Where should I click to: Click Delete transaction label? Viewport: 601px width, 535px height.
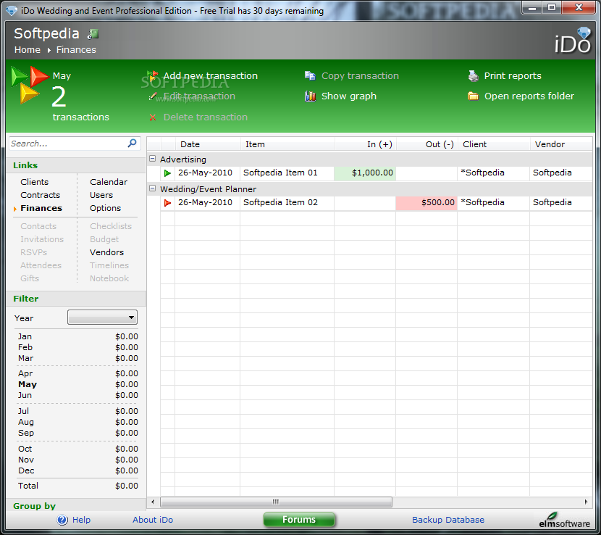coord(206,117)
